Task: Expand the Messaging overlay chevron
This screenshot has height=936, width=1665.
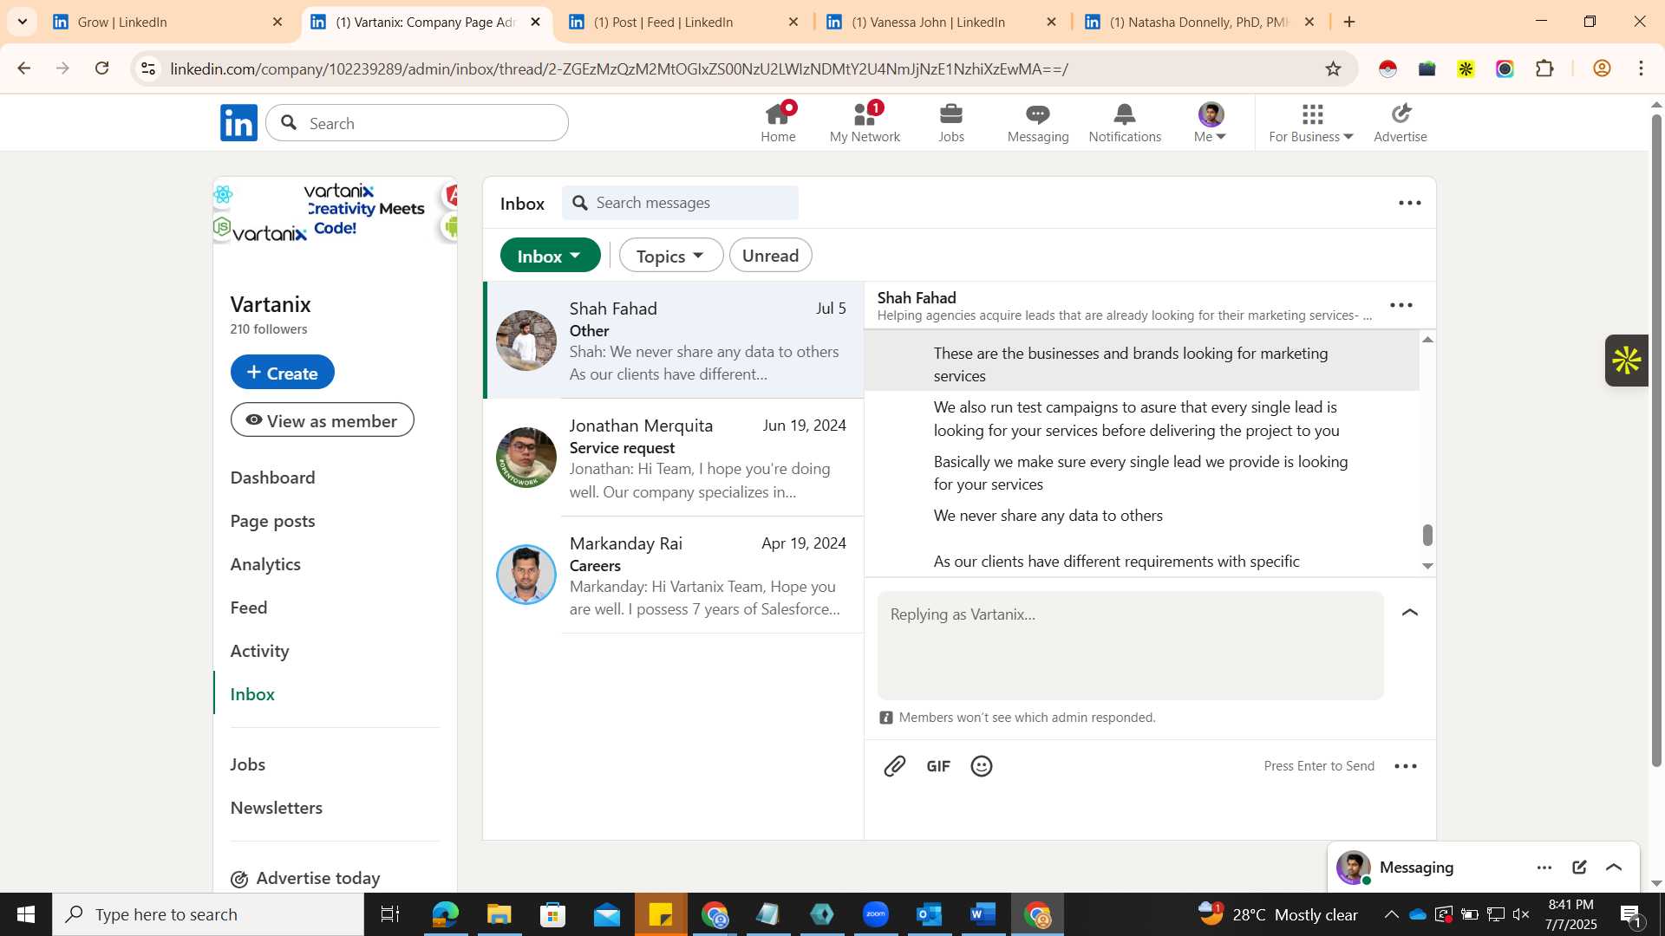Action: point(1614,868)
